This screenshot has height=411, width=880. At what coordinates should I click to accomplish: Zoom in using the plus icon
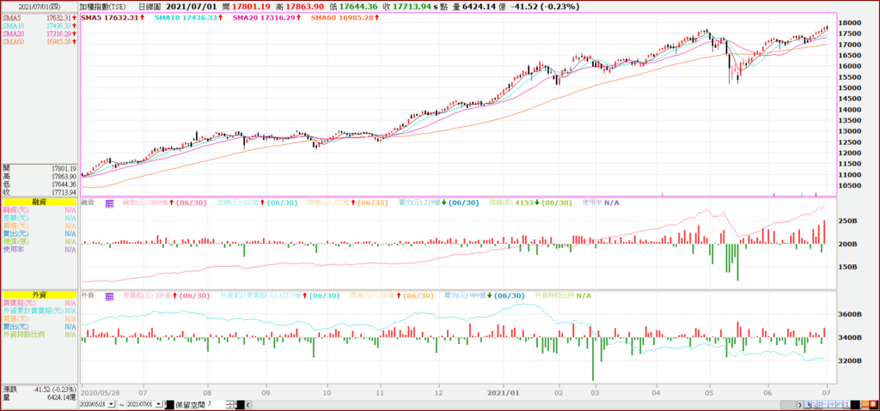(x=832, y=404)
